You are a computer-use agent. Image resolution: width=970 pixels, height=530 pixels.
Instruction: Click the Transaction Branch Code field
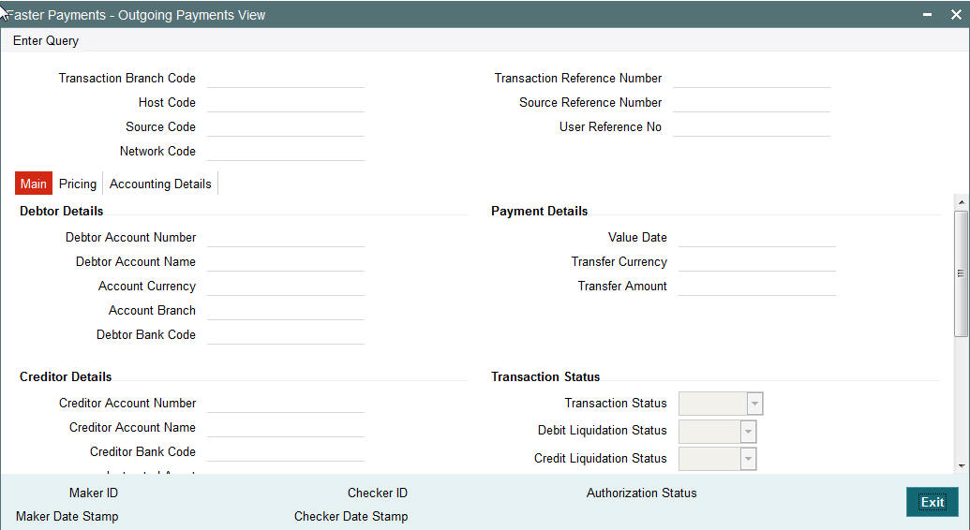point(286,79)
